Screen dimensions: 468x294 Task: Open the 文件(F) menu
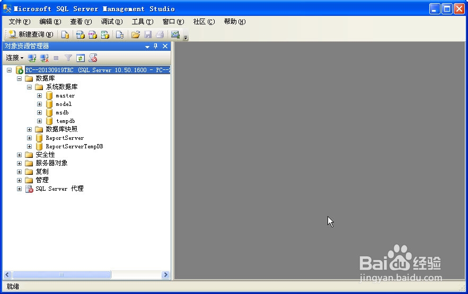point(20,22)
